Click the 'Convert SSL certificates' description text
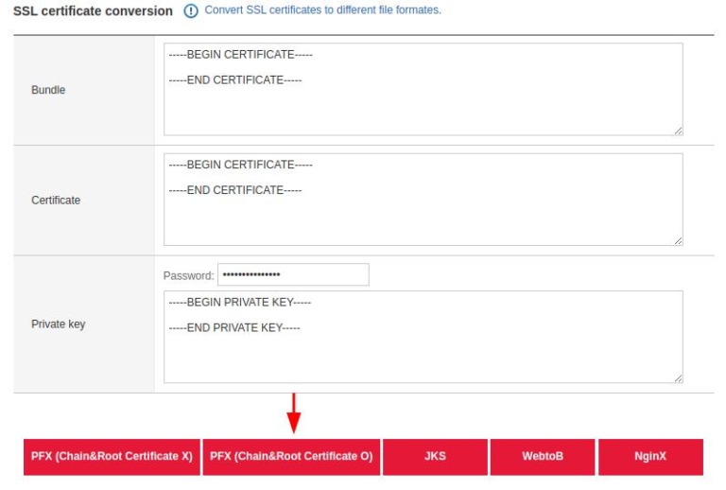The height and width of the screenshot is (490, 726). coord(322,10)
